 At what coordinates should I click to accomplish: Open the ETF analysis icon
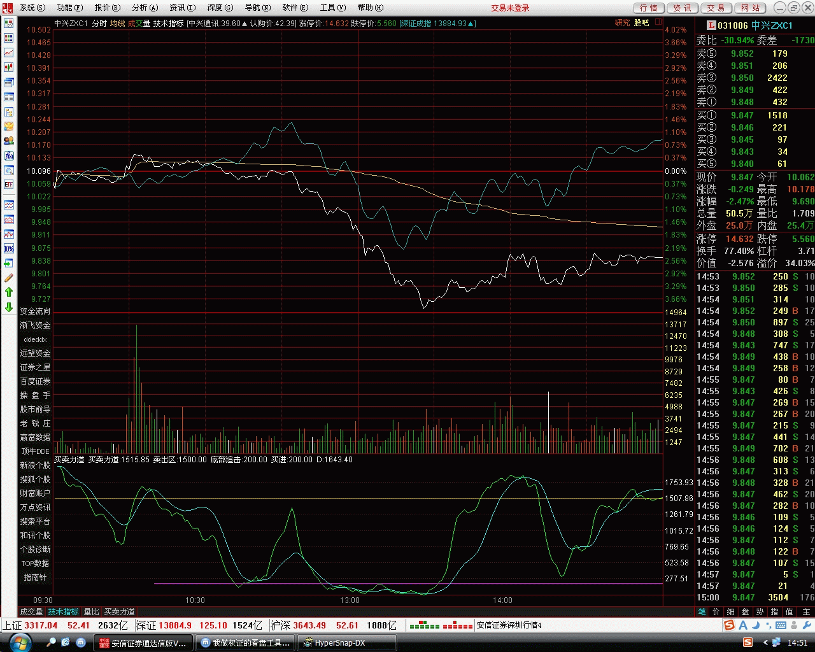point(9,185)
